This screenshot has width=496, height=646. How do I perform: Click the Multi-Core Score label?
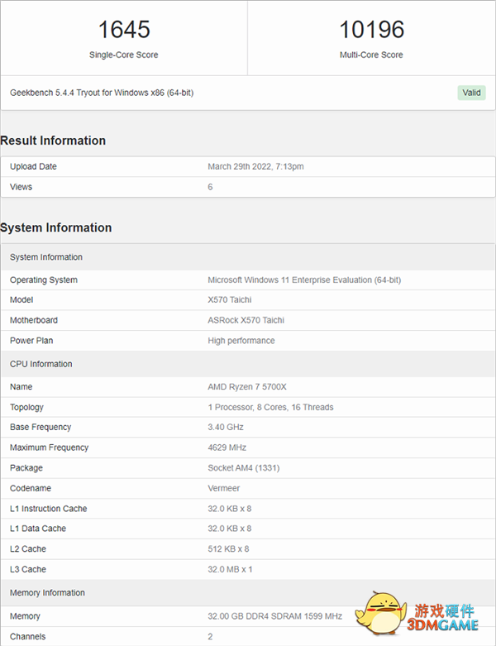pos(371,55)
